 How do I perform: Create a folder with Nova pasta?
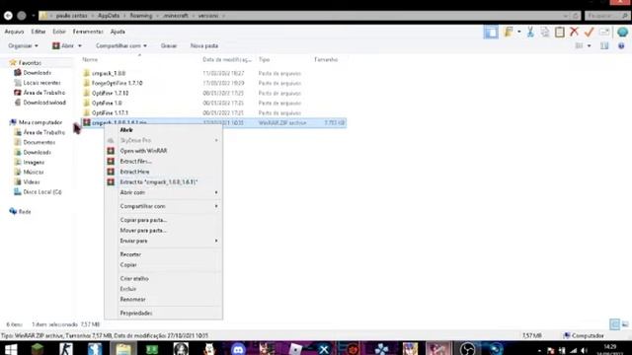204,46
